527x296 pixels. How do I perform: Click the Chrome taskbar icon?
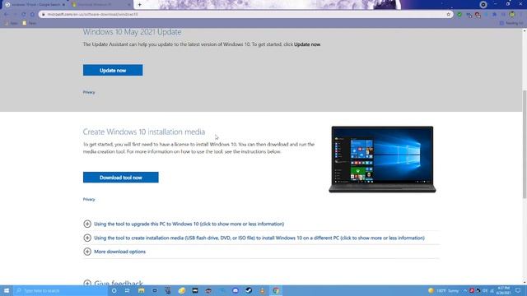(x=276, y=290)
